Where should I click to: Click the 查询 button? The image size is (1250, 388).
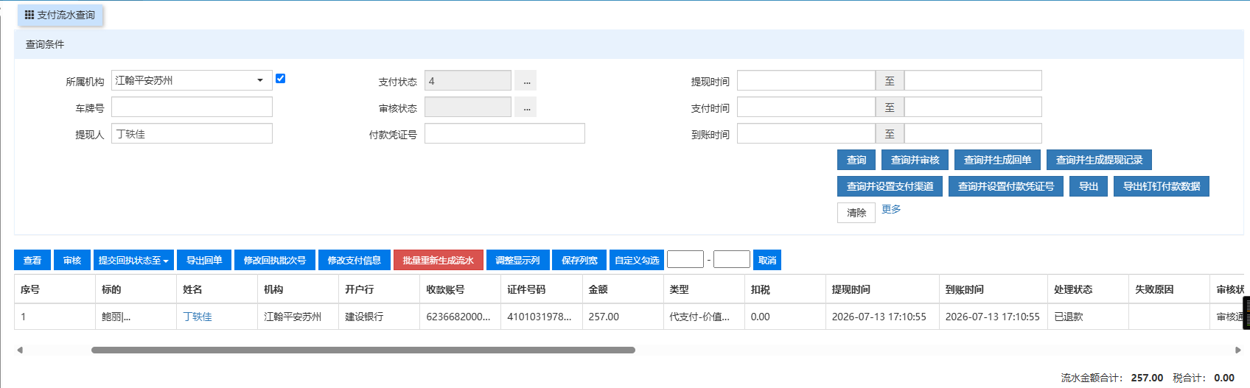[856, 160]
